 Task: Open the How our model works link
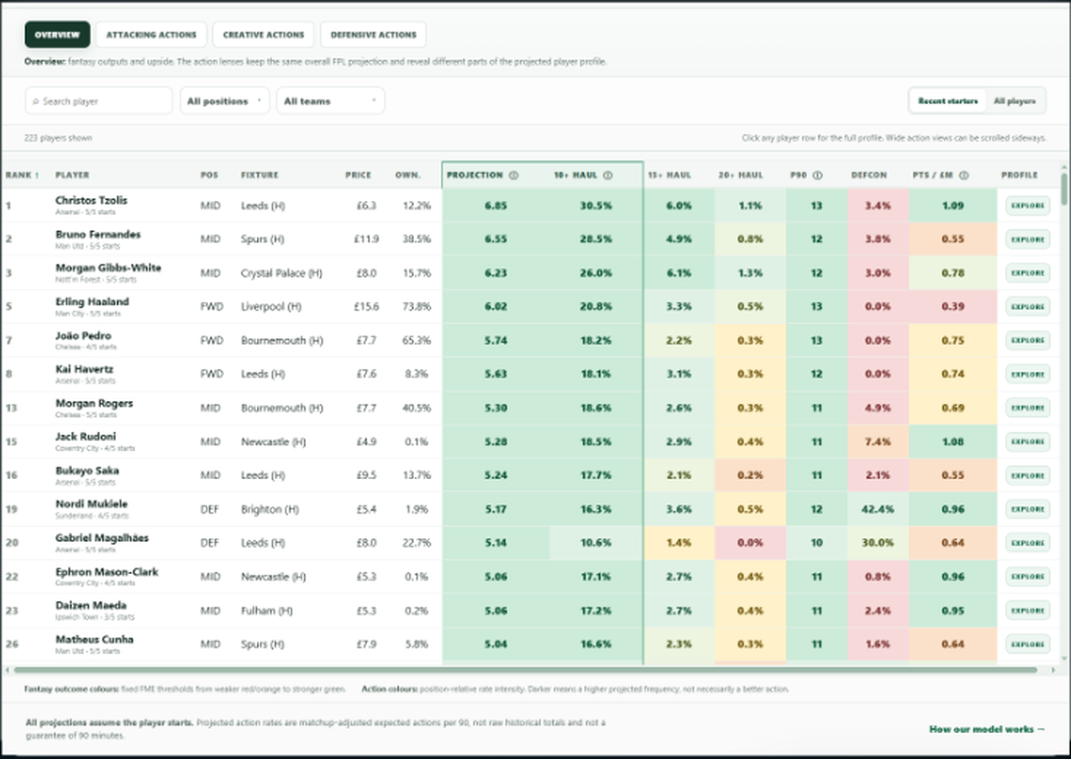click(x=987, y=729)
